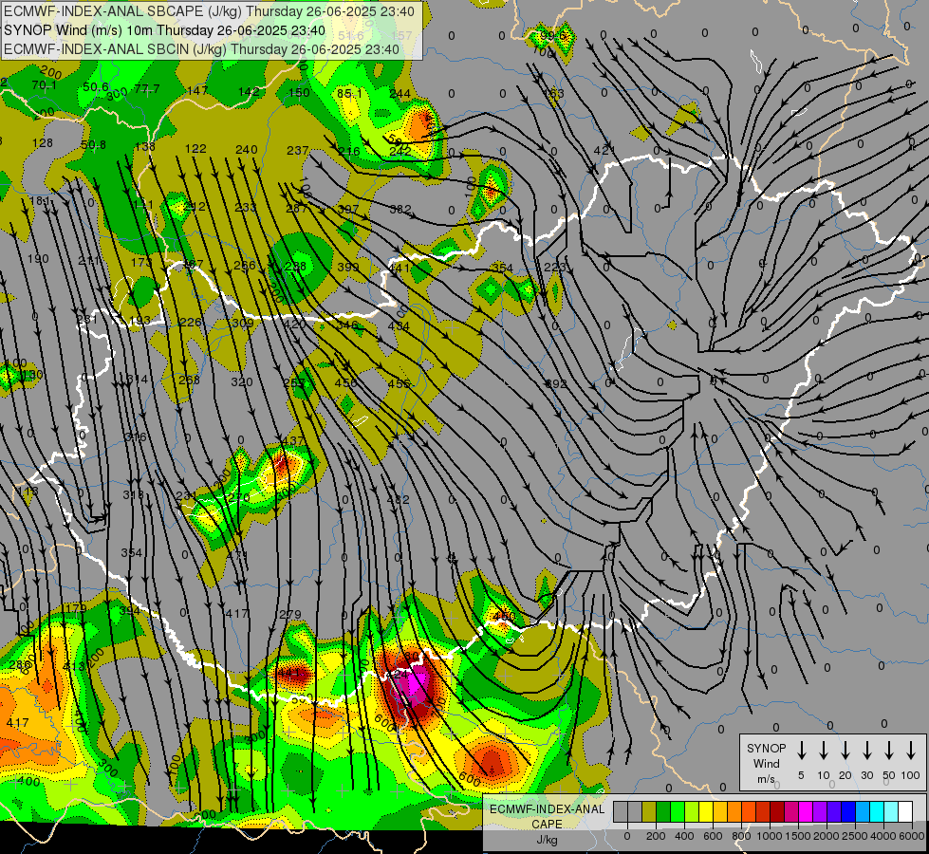Viewport: 929px width, 854px height.
Task: Select the white swatch in CAPE legend
Action: pyautogui.click(x=905, y=811)
